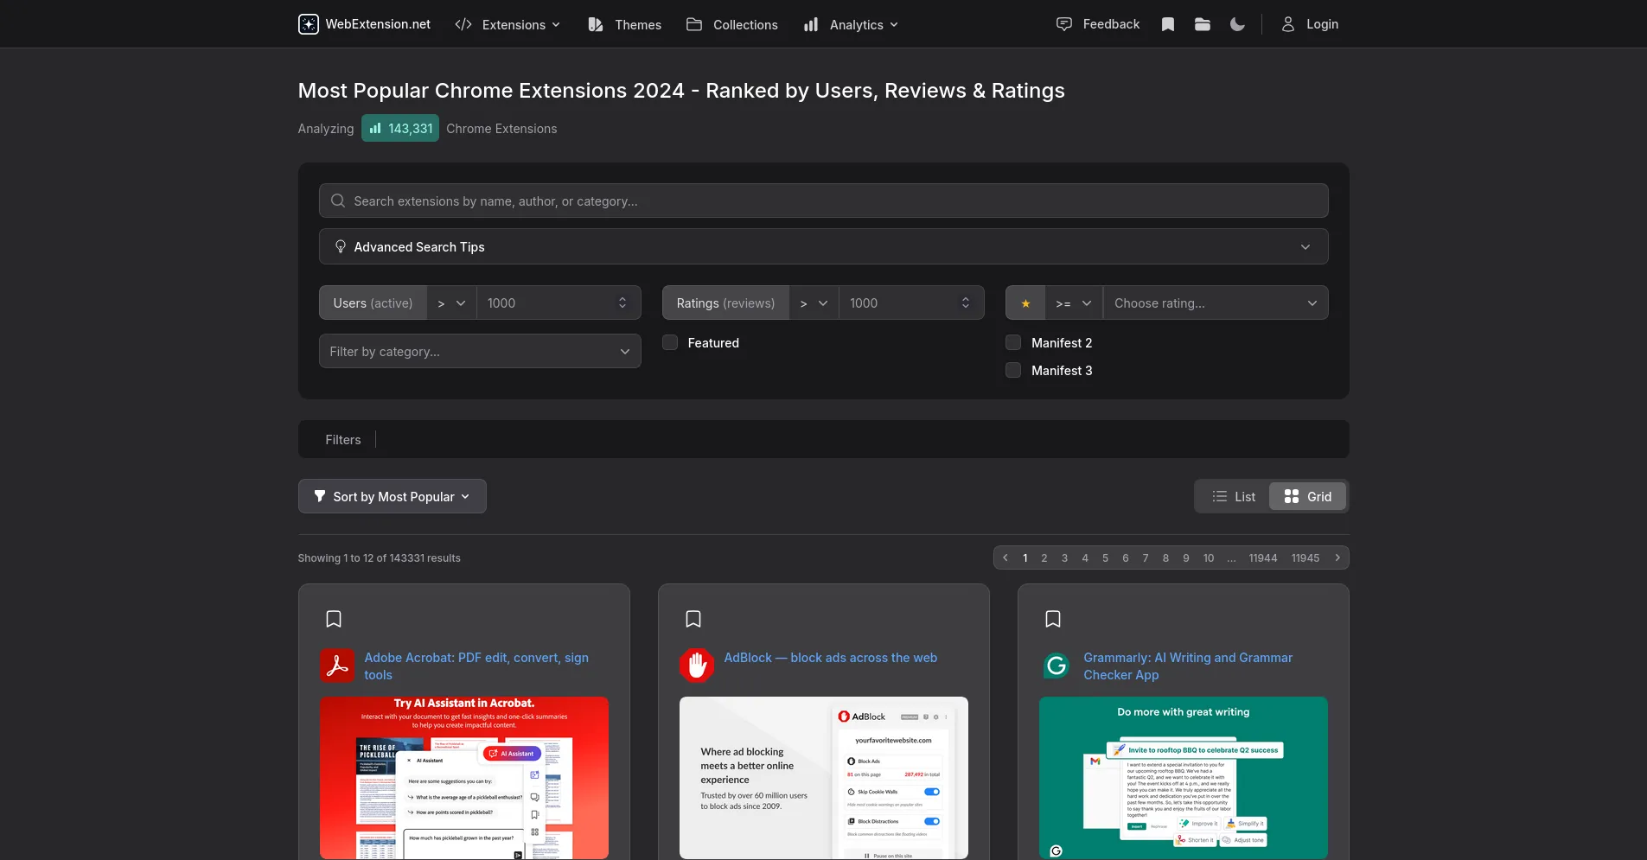Select the star icon in the rating filter
1647x860 pixels.
click(x=1025, y=303)
